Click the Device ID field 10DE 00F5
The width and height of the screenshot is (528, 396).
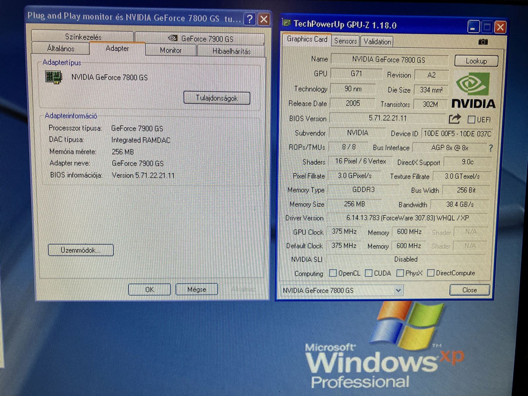(457, 134)
